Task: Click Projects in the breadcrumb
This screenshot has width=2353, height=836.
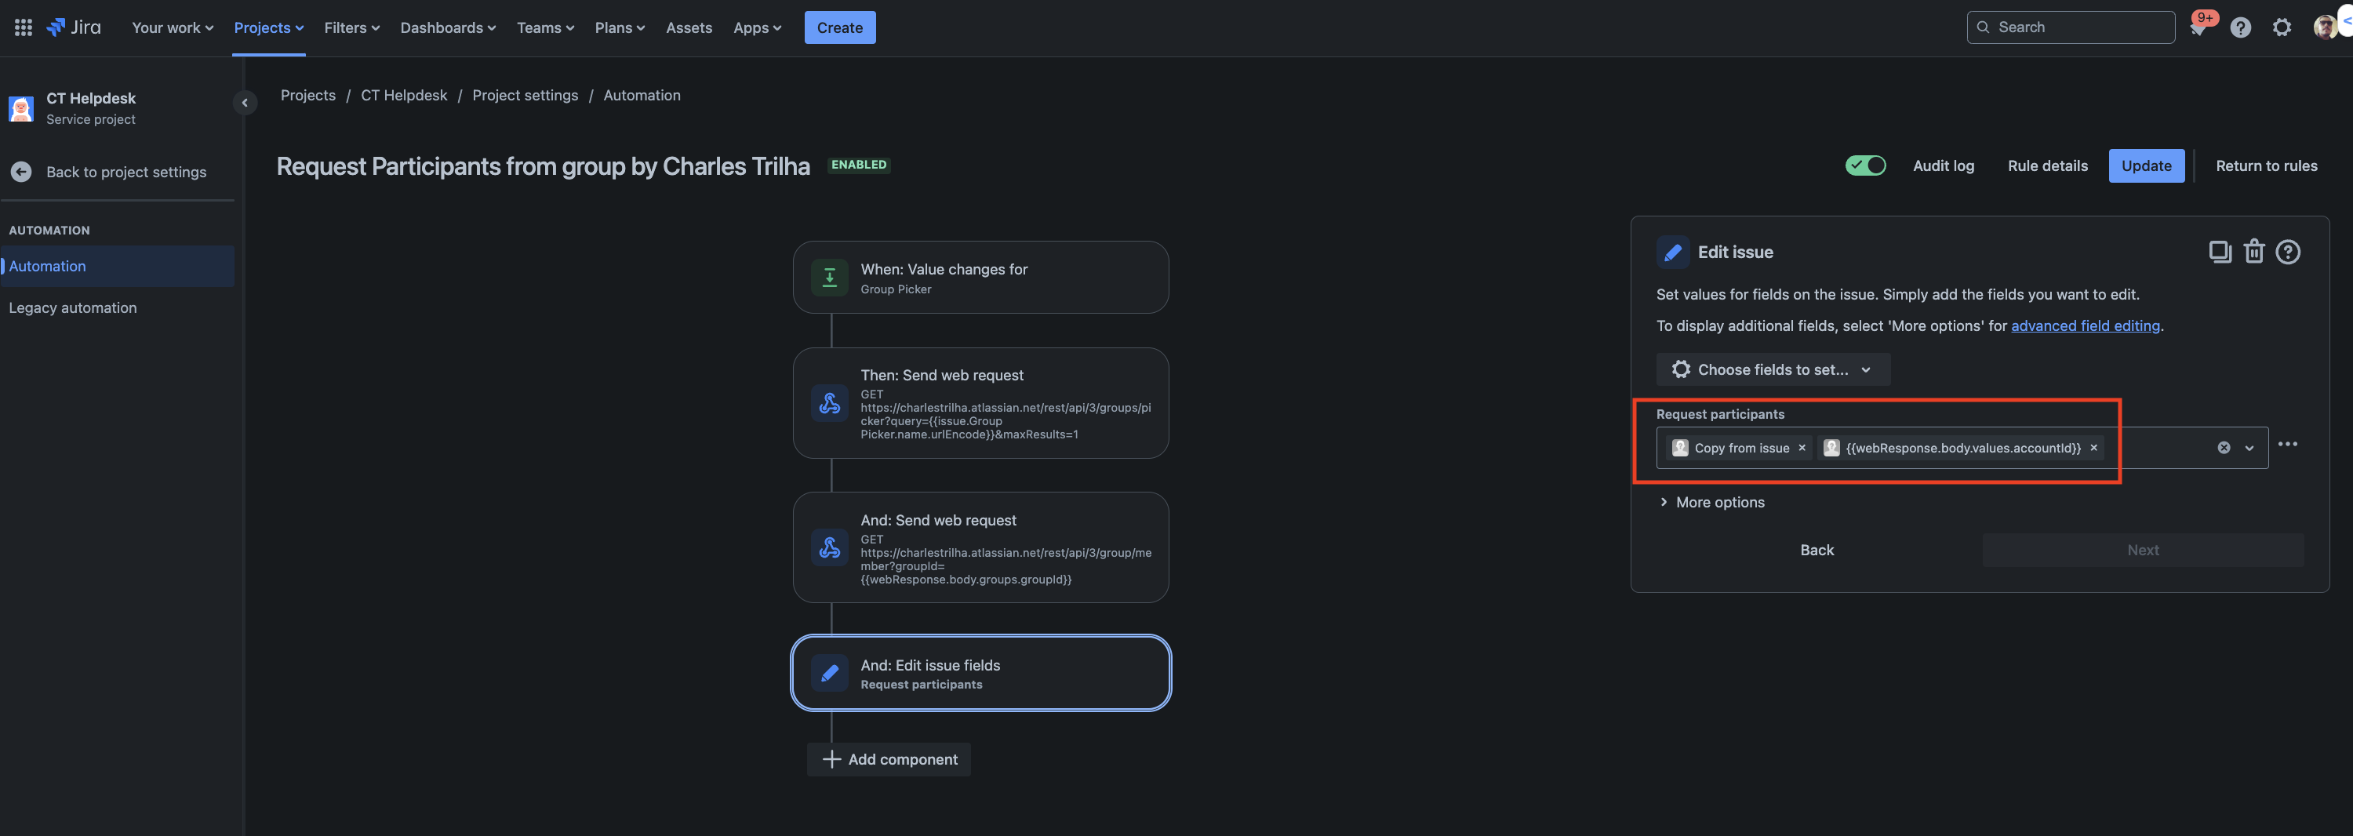Action: pos(307,95)
